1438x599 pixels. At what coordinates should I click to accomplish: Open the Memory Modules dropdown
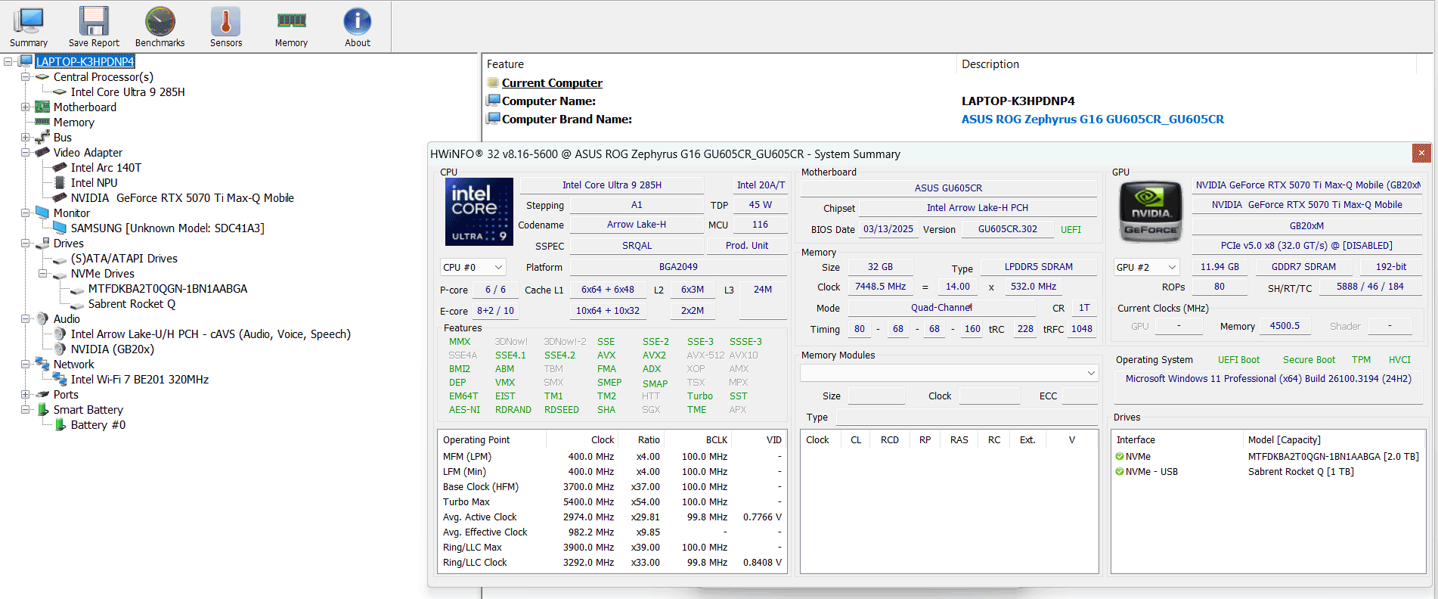949,373
